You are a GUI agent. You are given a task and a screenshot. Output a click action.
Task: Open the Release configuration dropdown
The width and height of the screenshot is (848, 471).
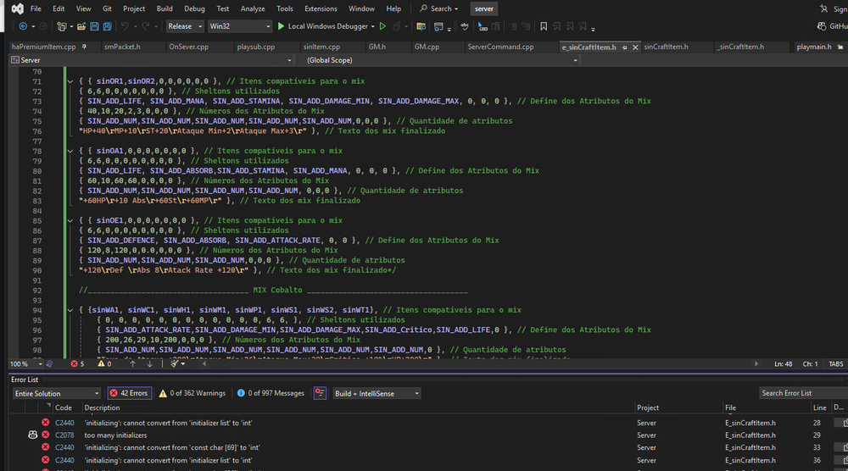point(185,26)
